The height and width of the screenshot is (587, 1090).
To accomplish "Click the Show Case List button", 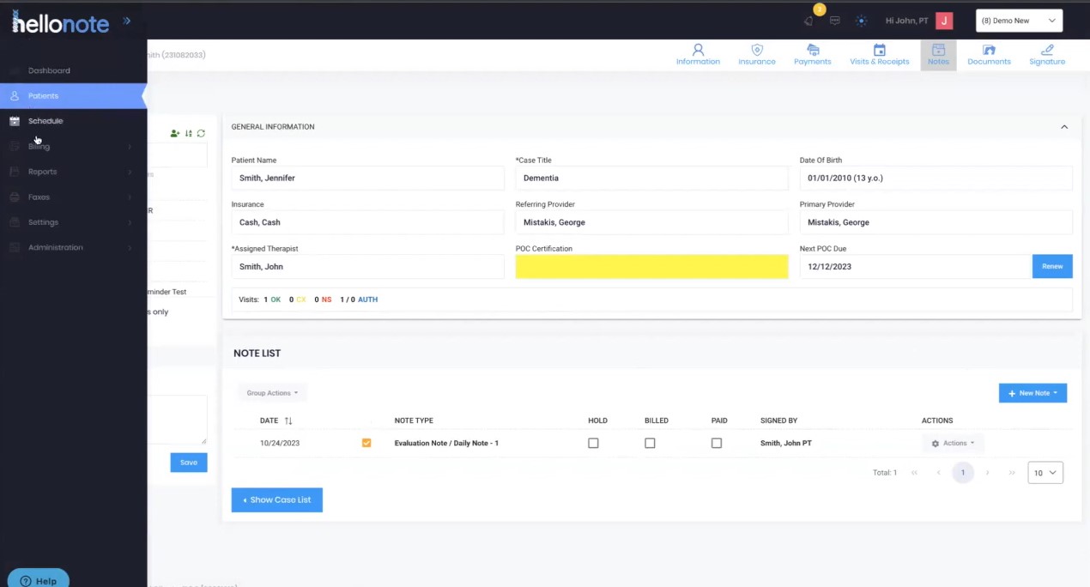I will coord(276,499).
